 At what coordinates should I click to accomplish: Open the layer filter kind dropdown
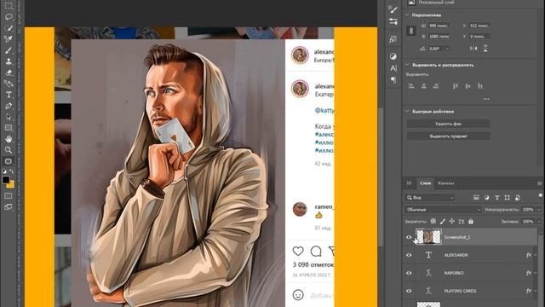click(x=430, y=198)
